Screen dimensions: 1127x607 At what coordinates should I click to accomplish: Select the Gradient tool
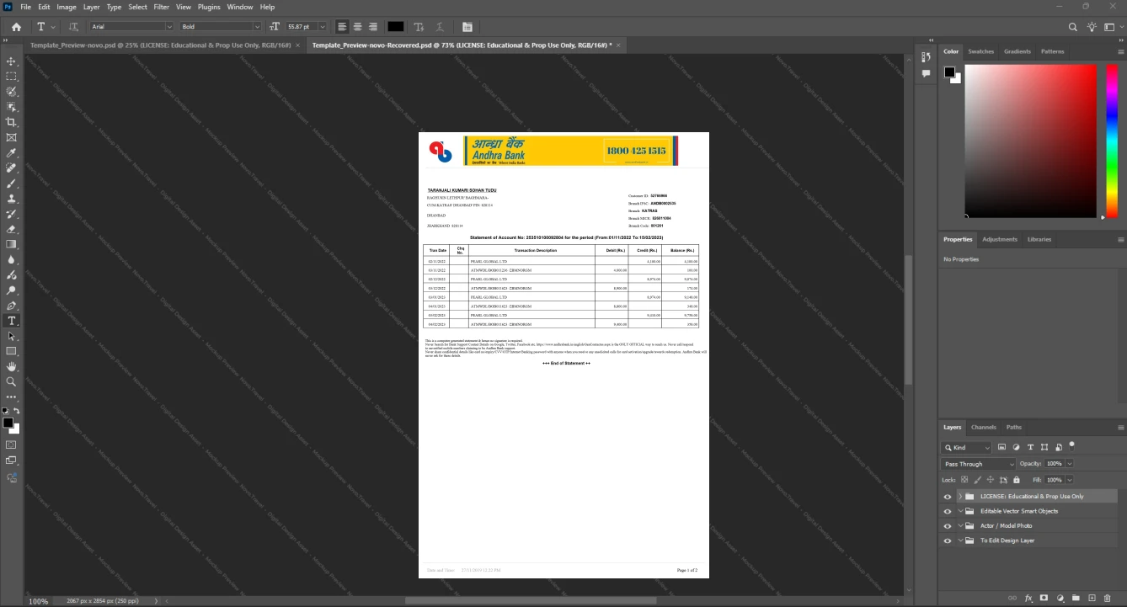click(11, 244)
